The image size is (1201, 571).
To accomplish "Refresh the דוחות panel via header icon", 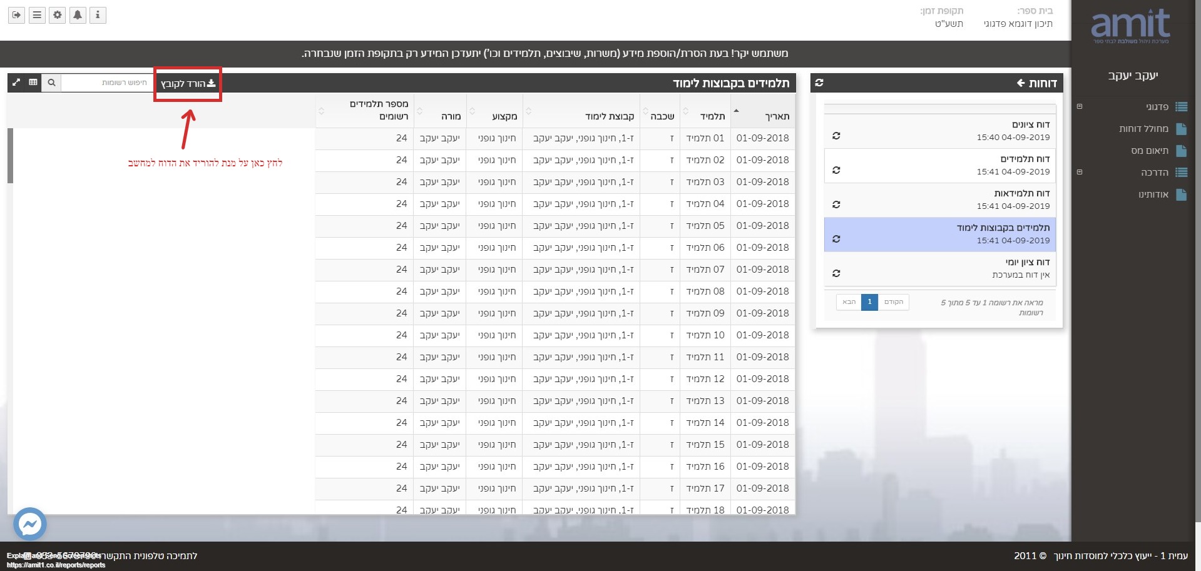I will coord(819,83).
